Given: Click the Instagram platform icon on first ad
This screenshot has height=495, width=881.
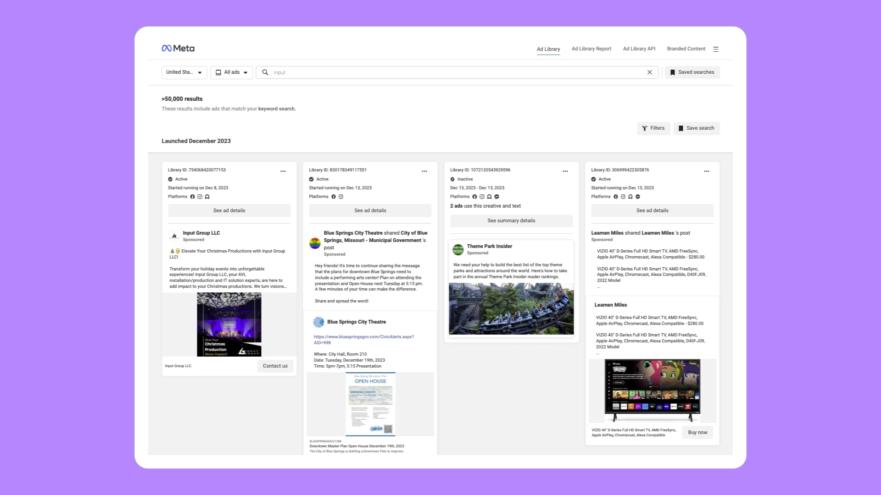Looking at the screenshot, I should pyautogui.click(x=200, y=196).
